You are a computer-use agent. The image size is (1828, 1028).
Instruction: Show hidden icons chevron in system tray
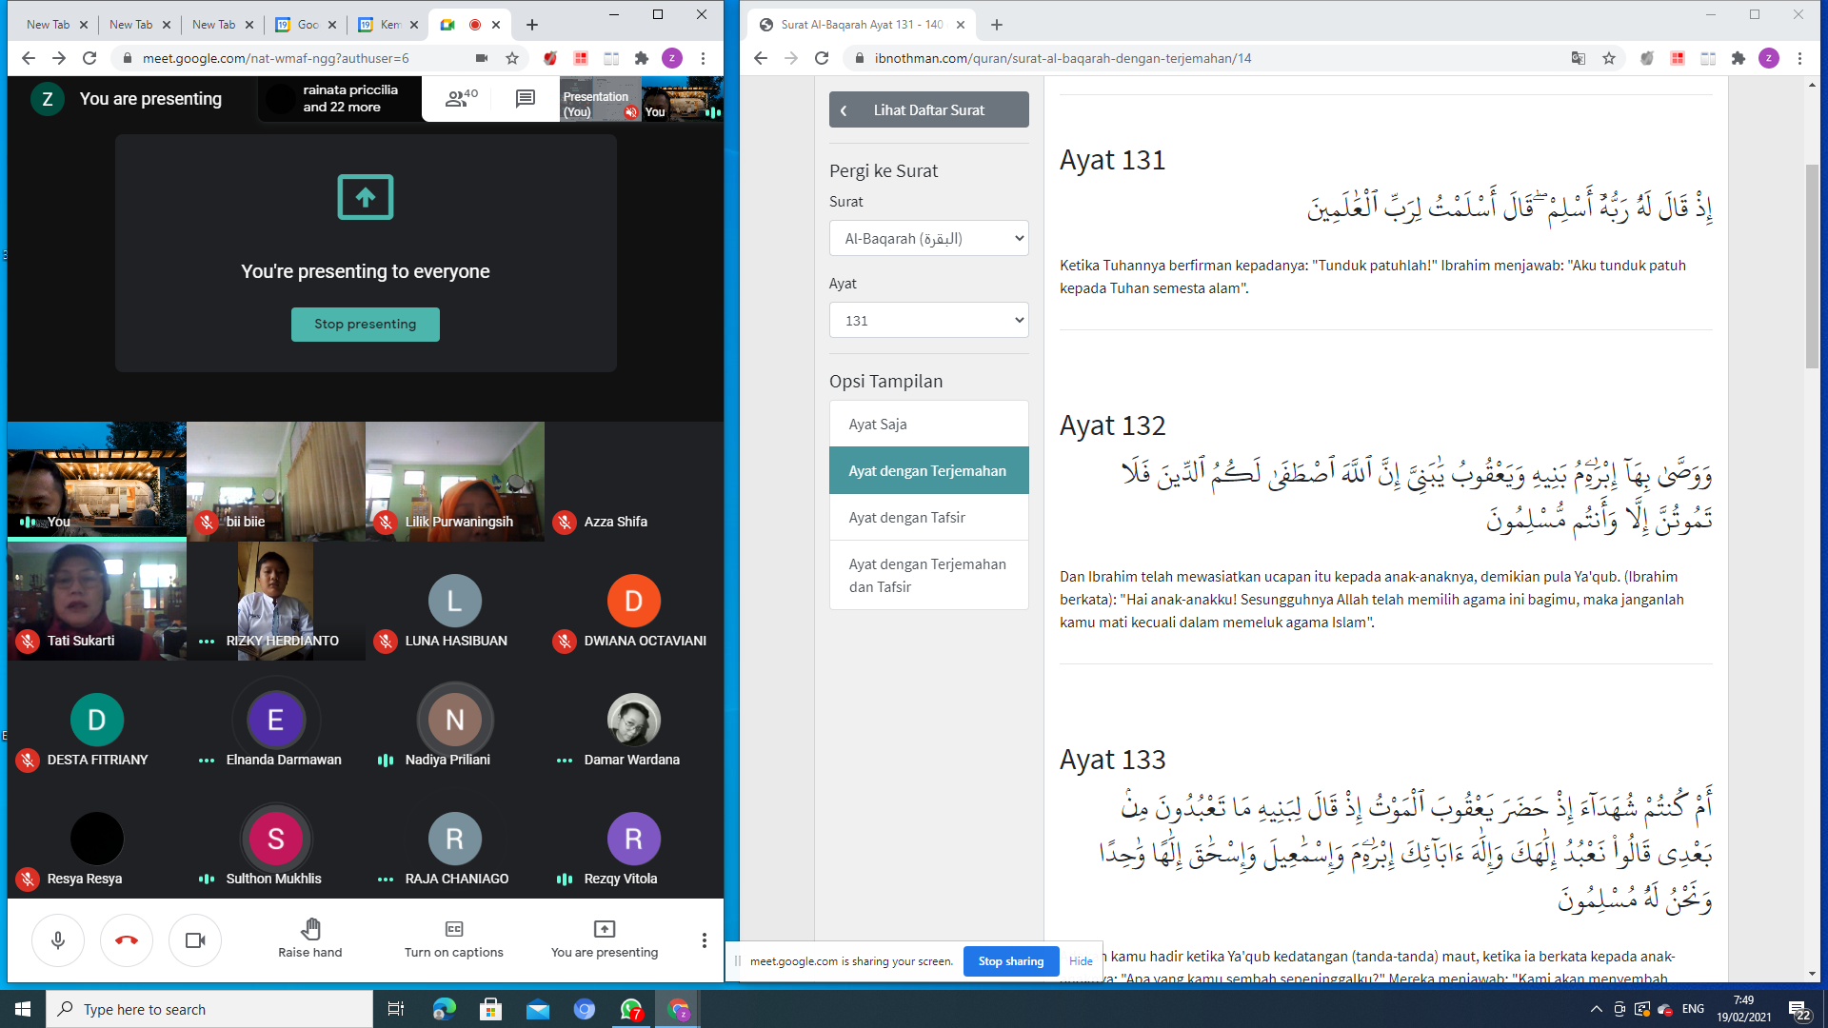[x=1596, y=1009]
